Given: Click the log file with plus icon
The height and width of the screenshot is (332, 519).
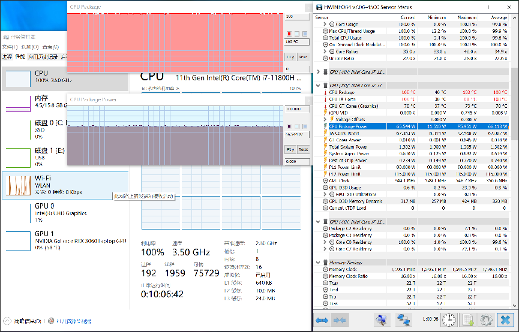Looking at the screenshot, I should click(x=467, y=320).
